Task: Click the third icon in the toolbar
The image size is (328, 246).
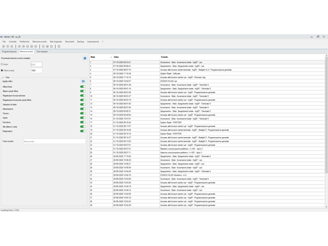Action: [12, 47]
